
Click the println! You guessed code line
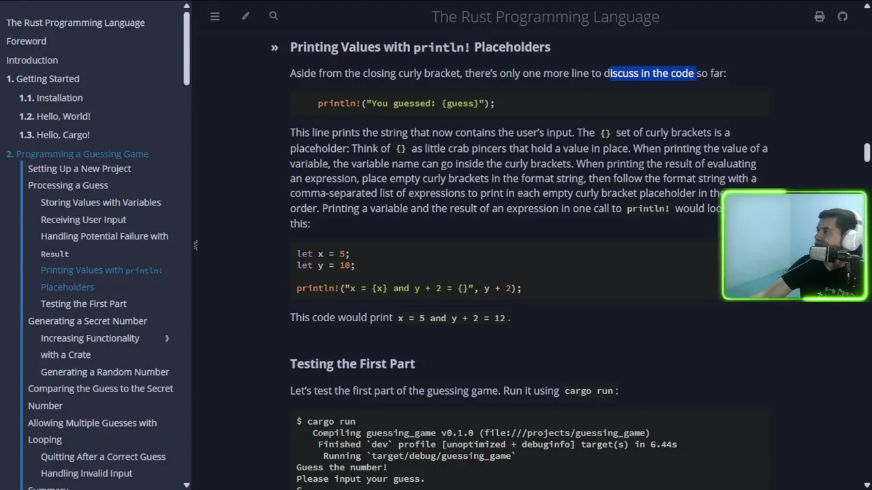pyautogui.click(x=406, y=103)
